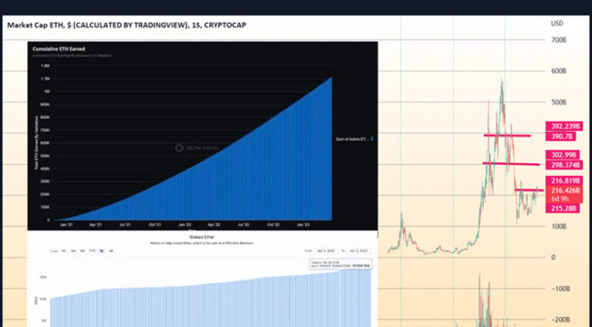Select the 298.374B price label
This screenshot has width=592, height=327.
[x=564, y=165]
